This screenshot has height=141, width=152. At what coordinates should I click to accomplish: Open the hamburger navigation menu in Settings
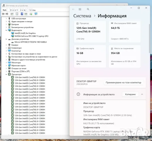80,9
